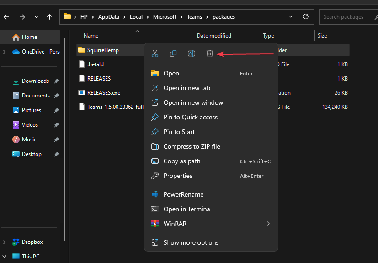Collapse the This PC tree node
The image size is (378, 263).
pyautogui.click(x=4, y=257)
